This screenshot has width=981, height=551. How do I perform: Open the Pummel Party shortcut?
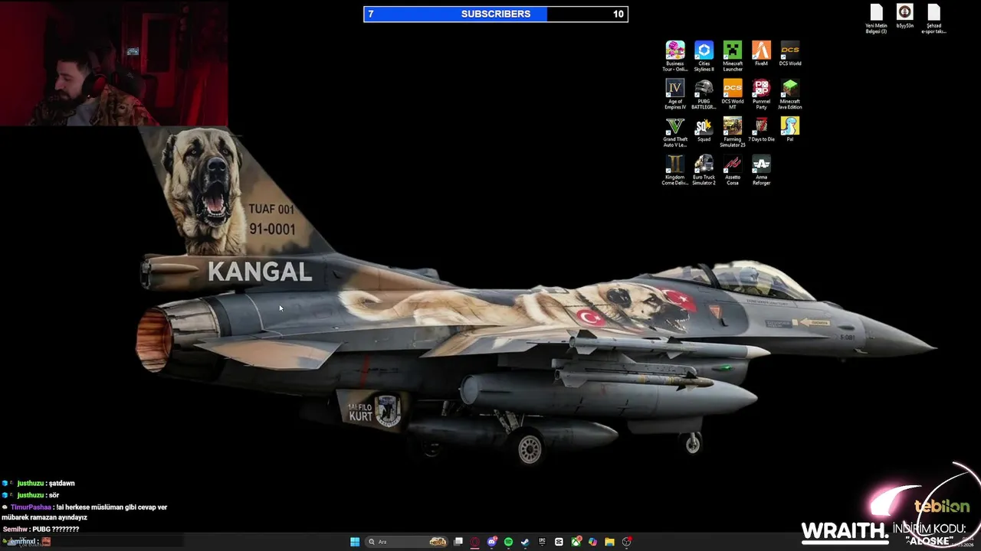click(761, 94)
